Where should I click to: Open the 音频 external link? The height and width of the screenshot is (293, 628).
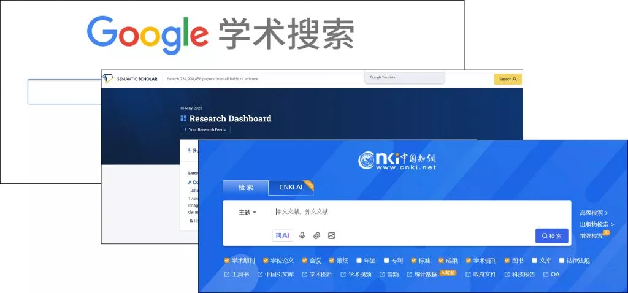tap(389, 275)
